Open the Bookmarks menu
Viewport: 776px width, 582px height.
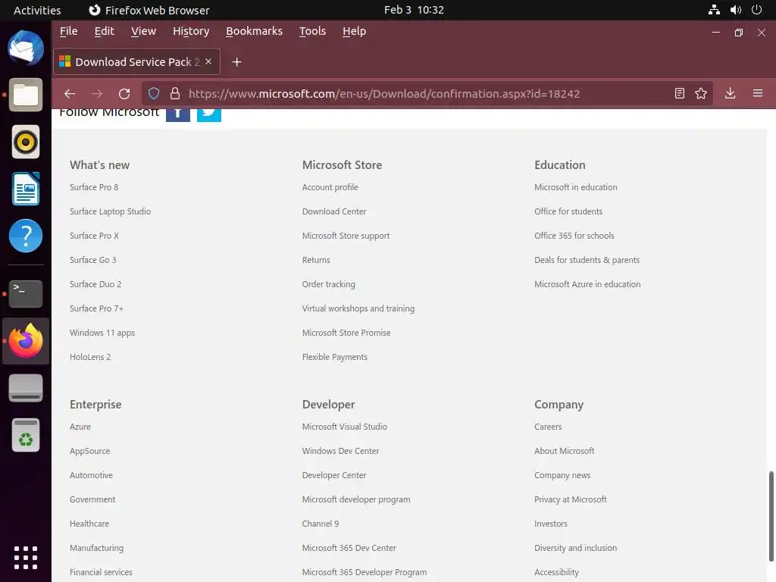point(255,31)
